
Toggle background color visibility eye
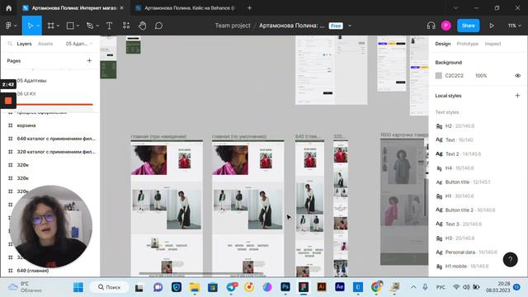[517, 75]
